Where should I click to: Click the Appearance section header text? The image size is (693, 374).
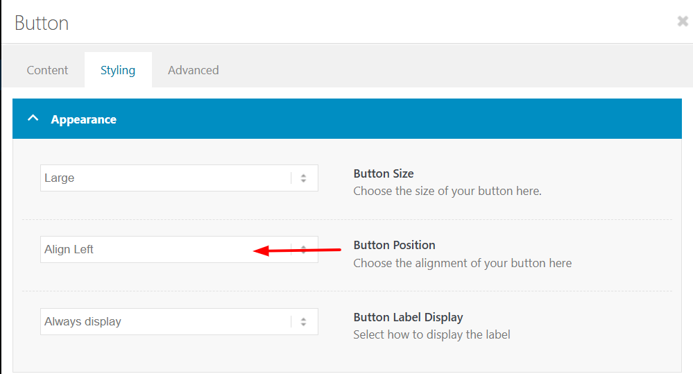tap(83, 119)
